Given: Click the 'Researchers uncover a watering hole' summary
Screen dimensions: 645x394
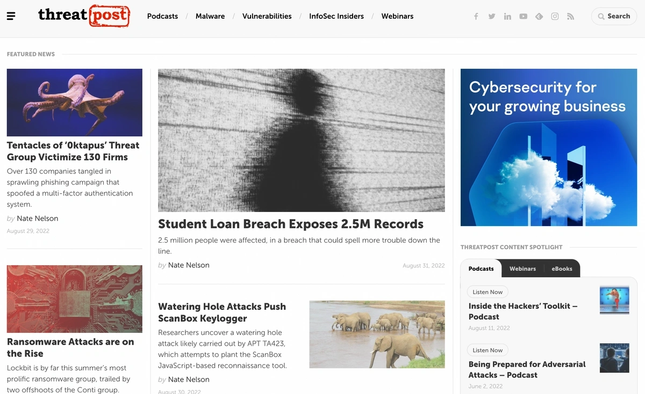Looking at the screenshot, I should (x=223, y=349).
